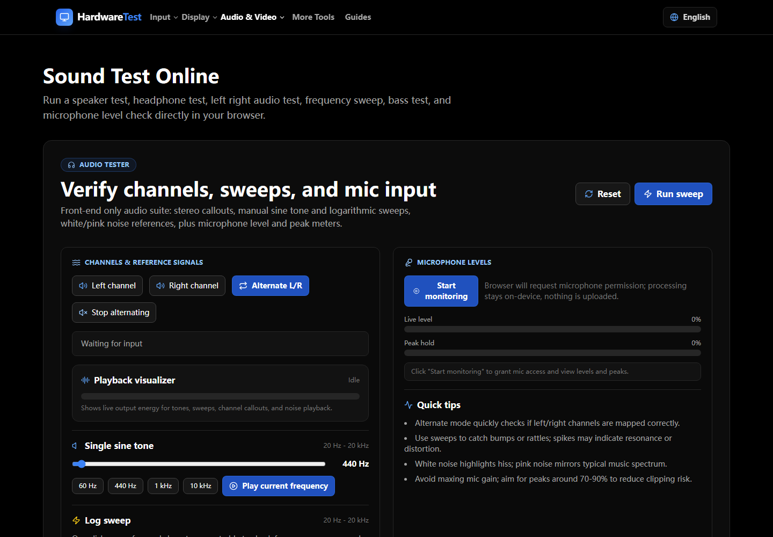Select the 440 Hz preset

[126, 486]
